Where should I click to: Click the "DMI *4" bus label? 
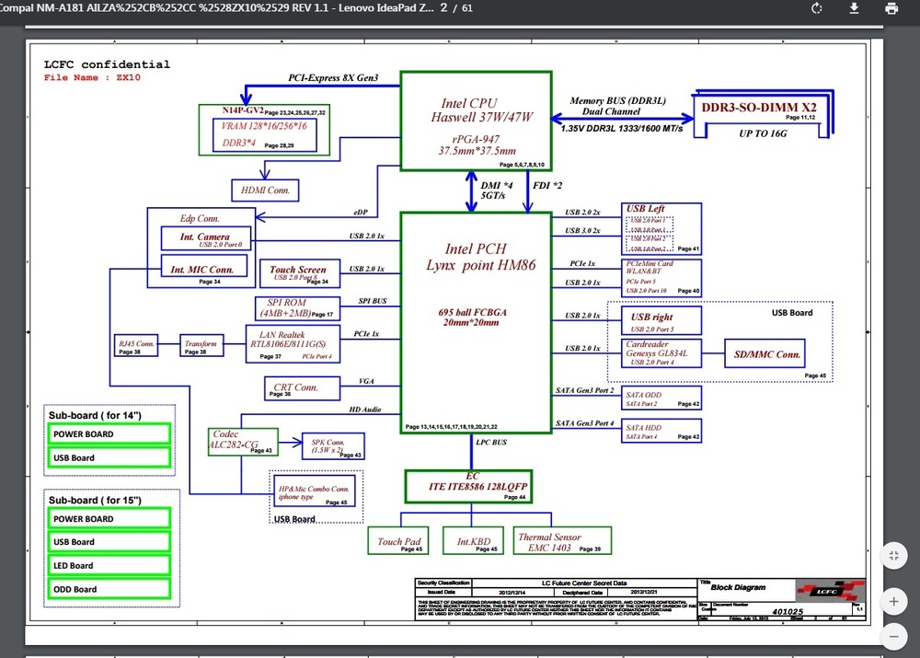click(497, 186)
